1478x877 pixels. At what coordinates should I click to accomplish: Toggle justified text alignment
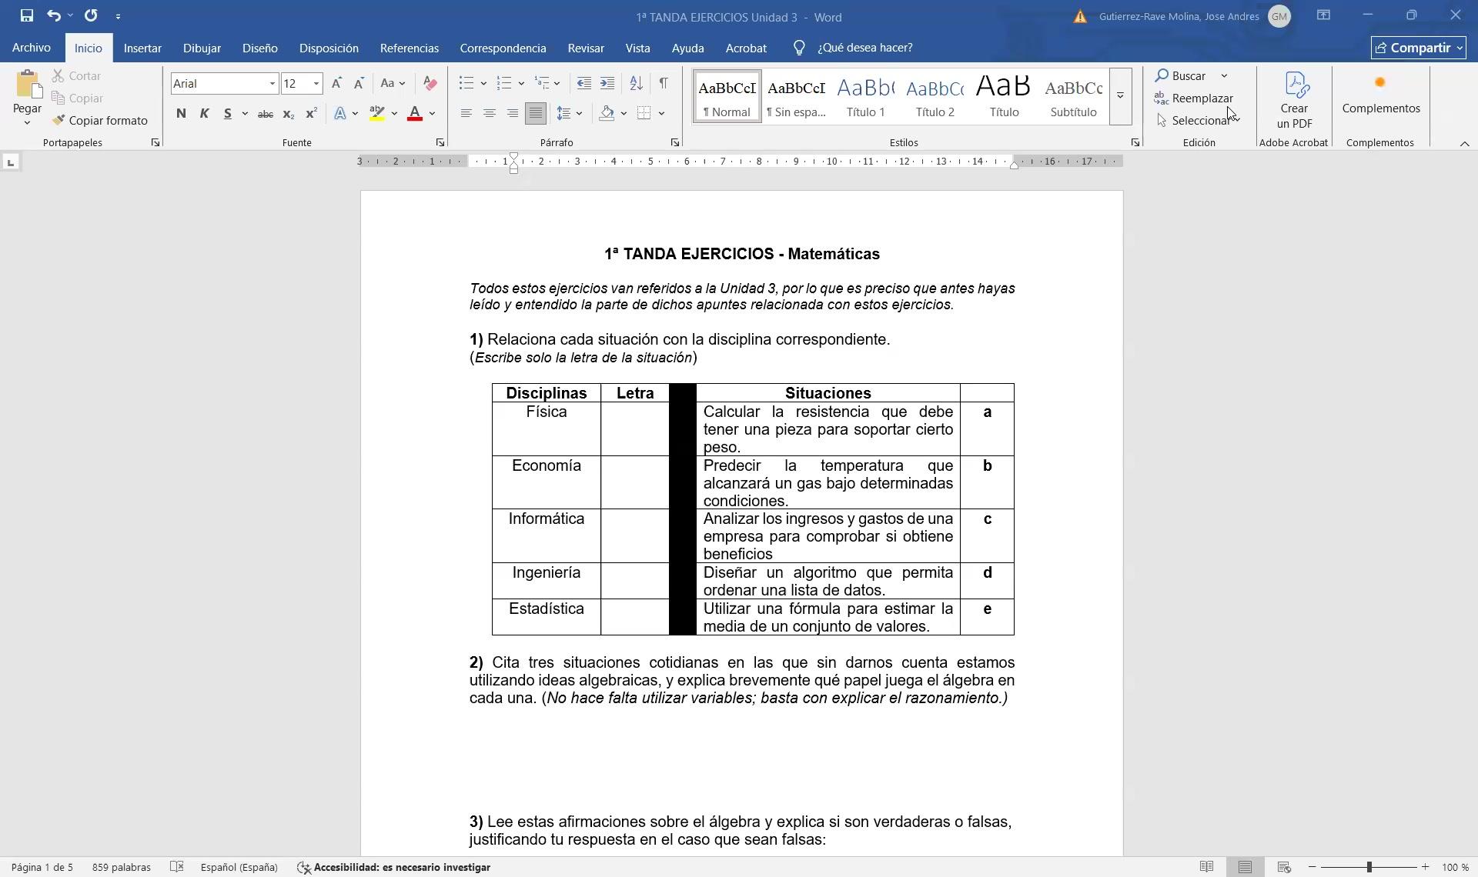tap(535, 114)
